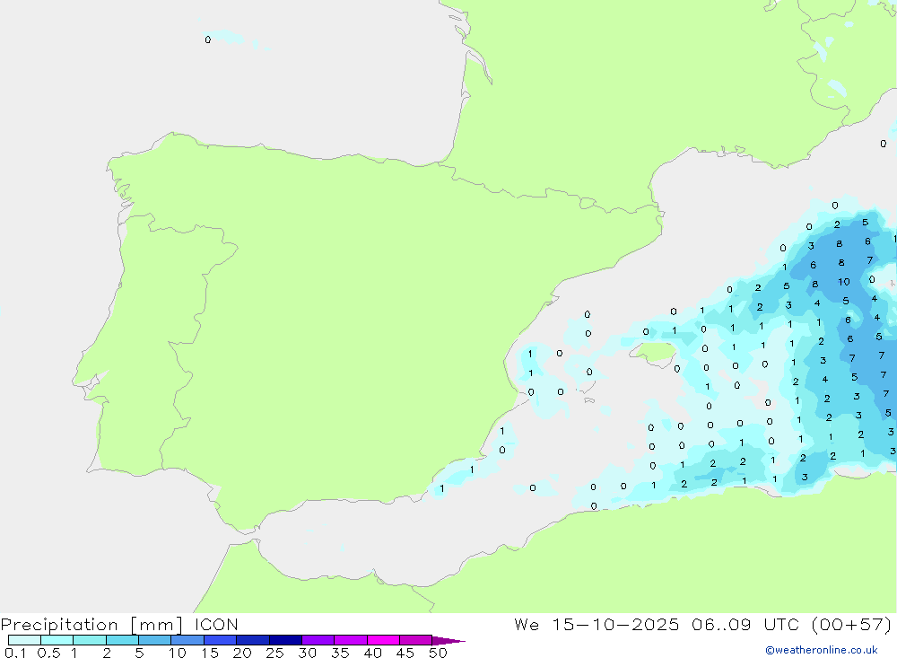
Task: Click the 35–40 mm legend color swatch
Action: click(x=351, y=640)
